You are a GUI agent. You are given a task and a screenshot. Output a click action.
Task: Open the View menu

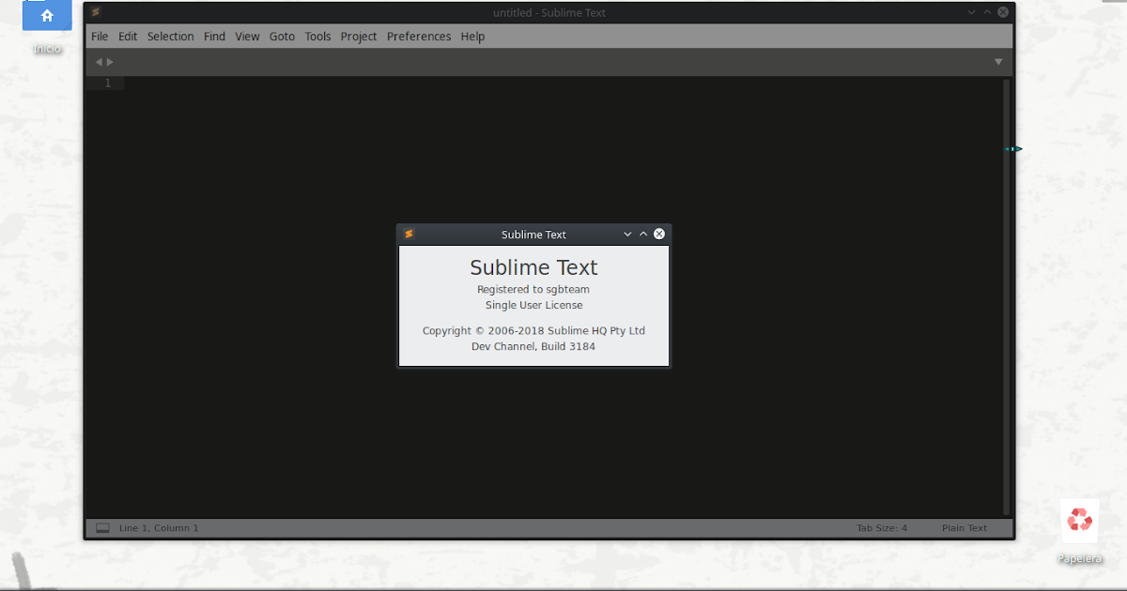pyautogui.click(x=247, y=37)
